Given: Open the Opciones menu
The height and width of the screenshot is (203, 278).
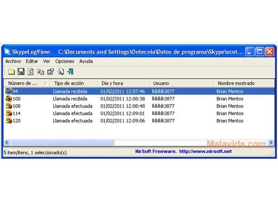Looking at the screenshot, I should coord(65,61).
